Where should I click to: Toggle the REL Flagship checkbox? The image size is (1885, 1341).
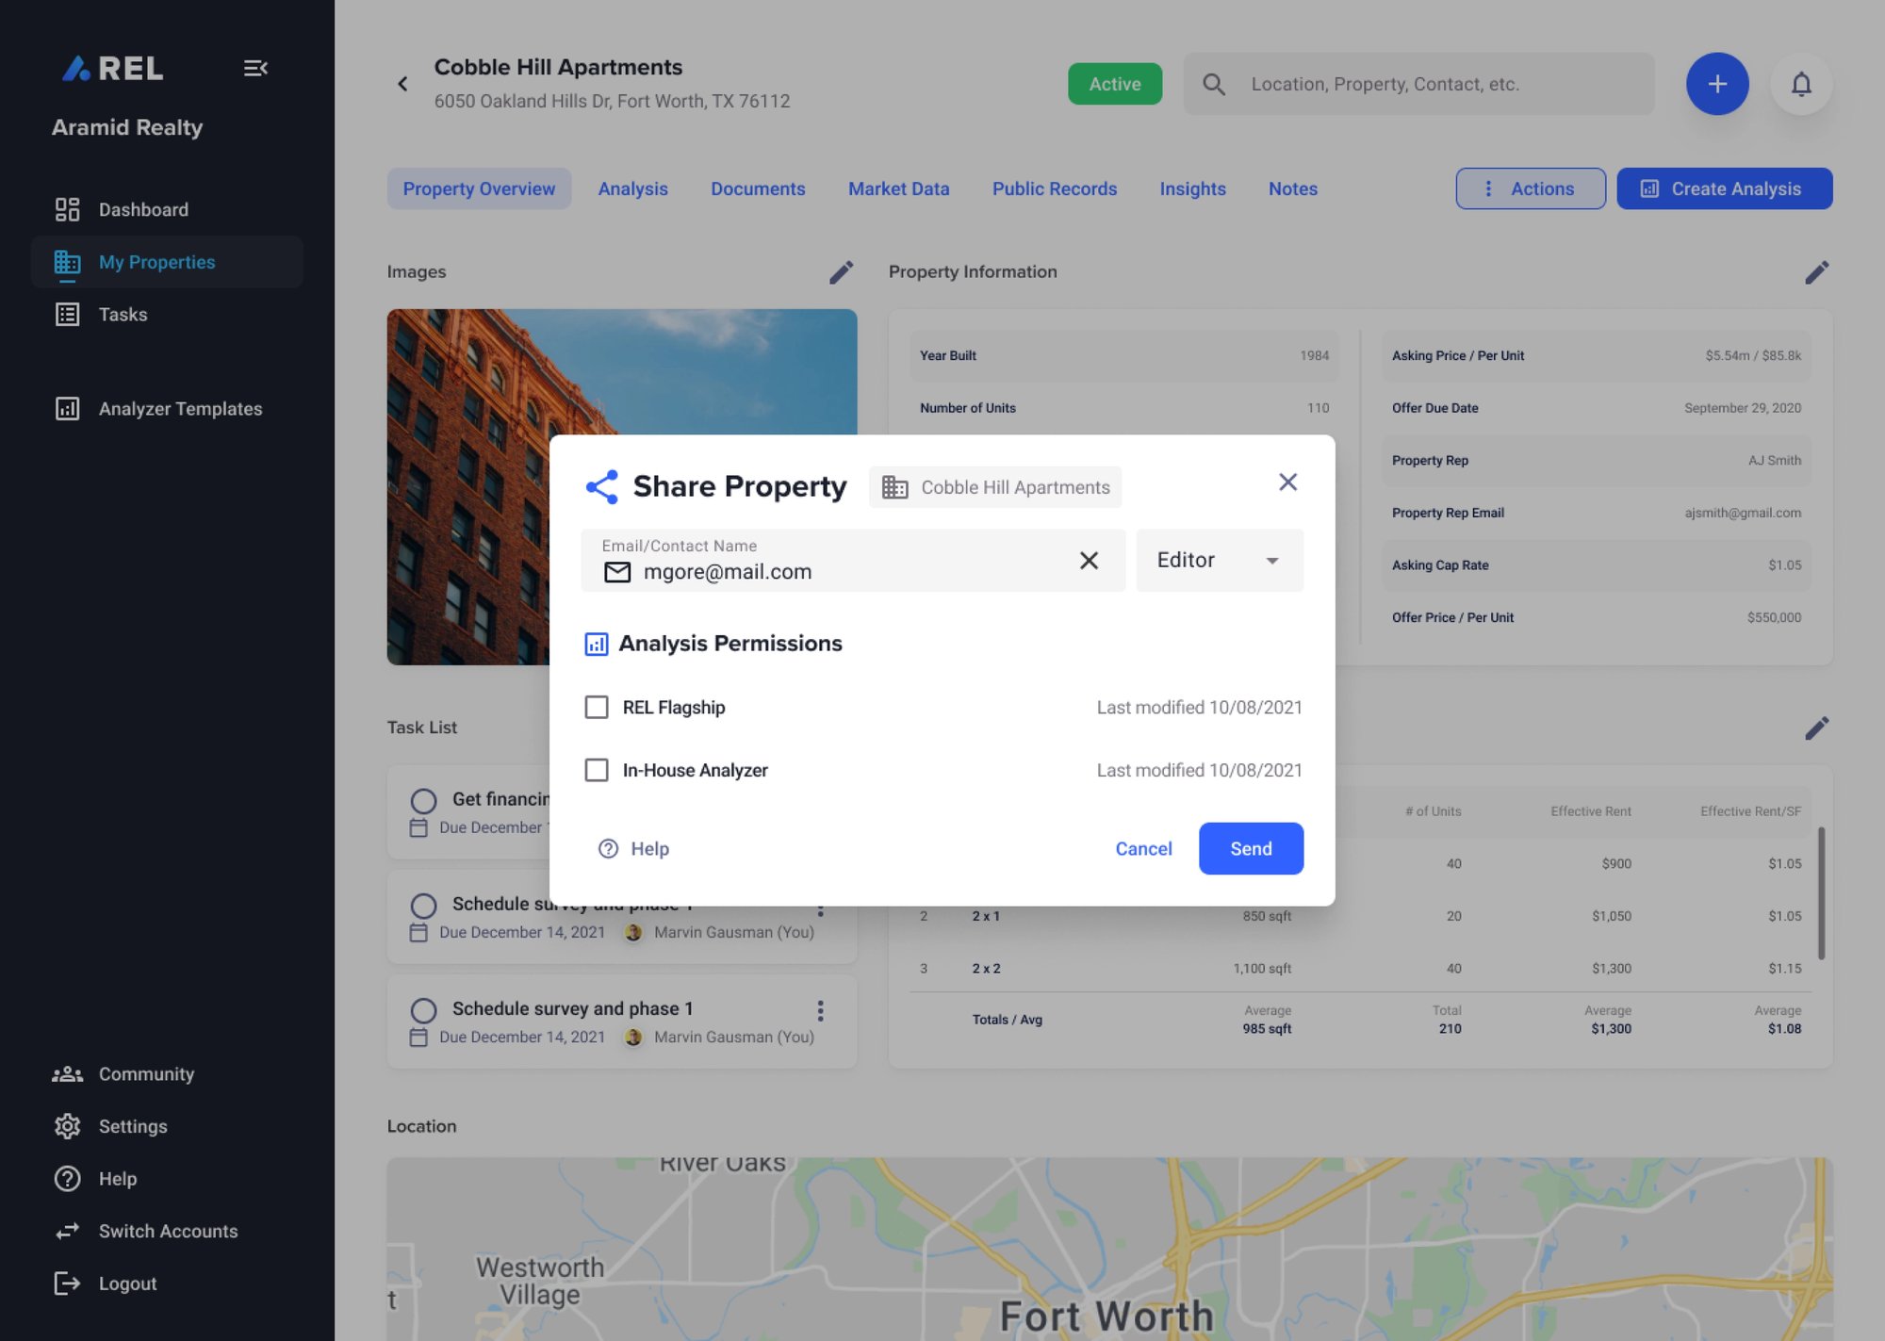(597, 707)
